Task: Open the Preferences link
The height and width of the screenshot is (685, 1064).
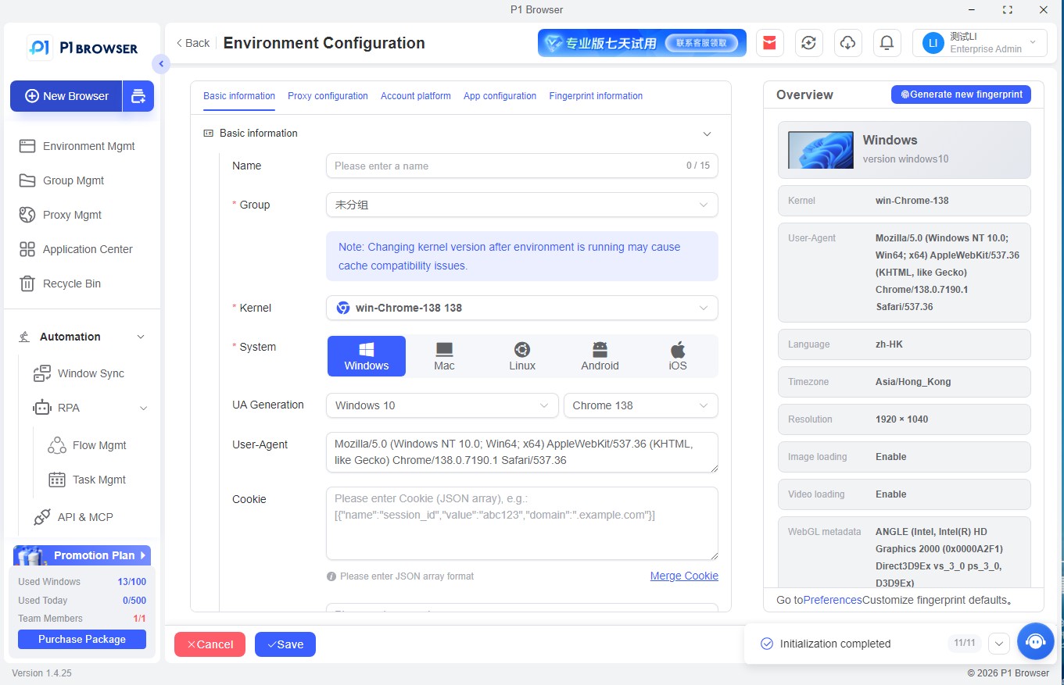Action: coord(833,600)
